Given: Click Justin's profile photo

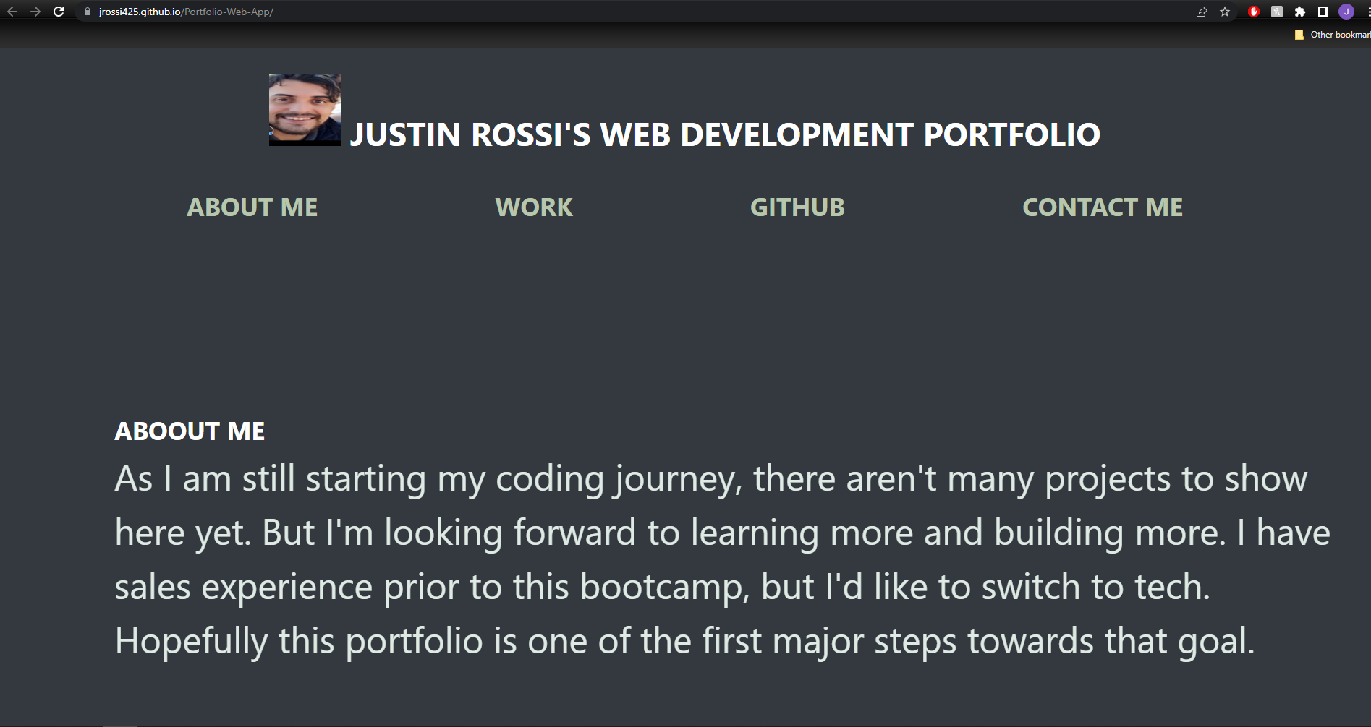Looking at the screenshot, I should [305, 110].
